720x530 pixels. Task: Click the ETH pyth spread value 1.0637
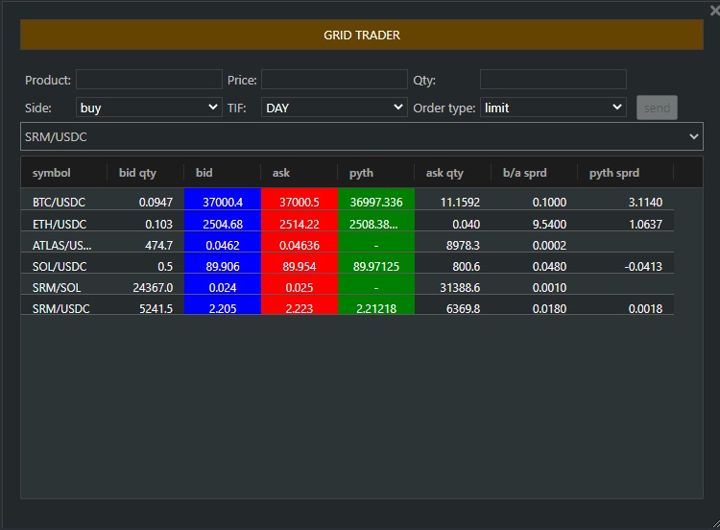click(x=645, y=224)
